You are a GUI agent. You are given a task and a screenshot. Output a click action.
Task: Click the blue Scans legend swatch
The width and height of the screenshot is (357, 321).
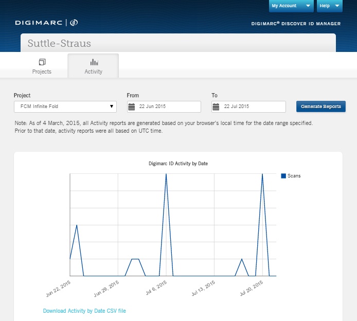click(283, 176)
